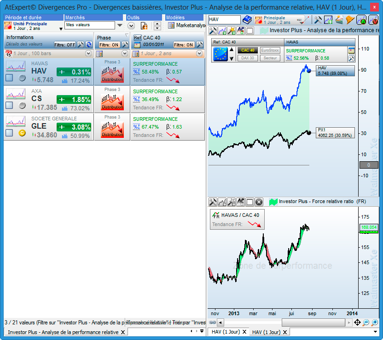Open Informations column settings tools icon

point(81,45)
